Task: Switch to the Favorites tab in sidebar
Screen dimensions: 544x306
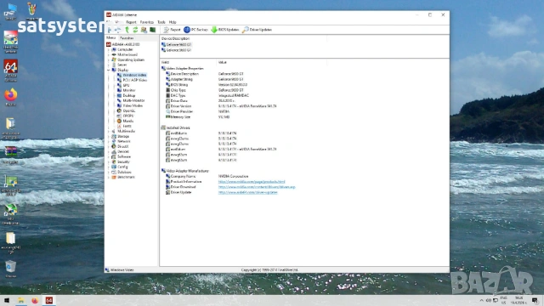Action: click(x=127, y=38)
